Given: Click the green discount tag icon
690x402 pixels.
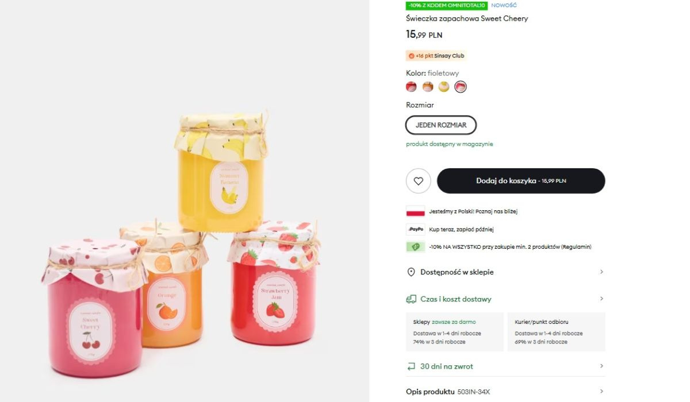Looking at the screenshot, I should click(x=415, y=247).
